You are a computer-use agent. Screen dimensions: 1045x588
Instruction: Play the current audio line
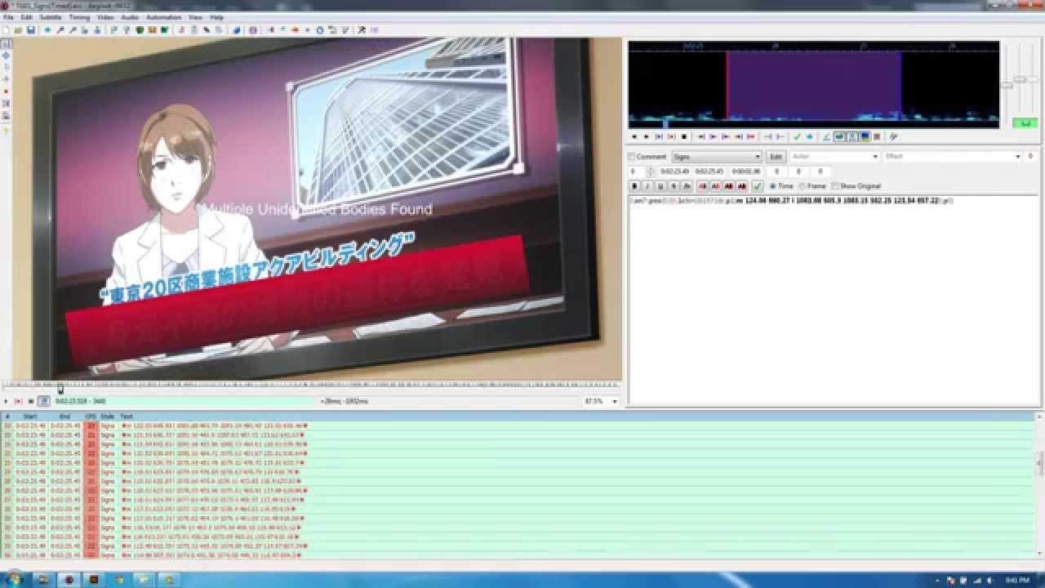671,136
